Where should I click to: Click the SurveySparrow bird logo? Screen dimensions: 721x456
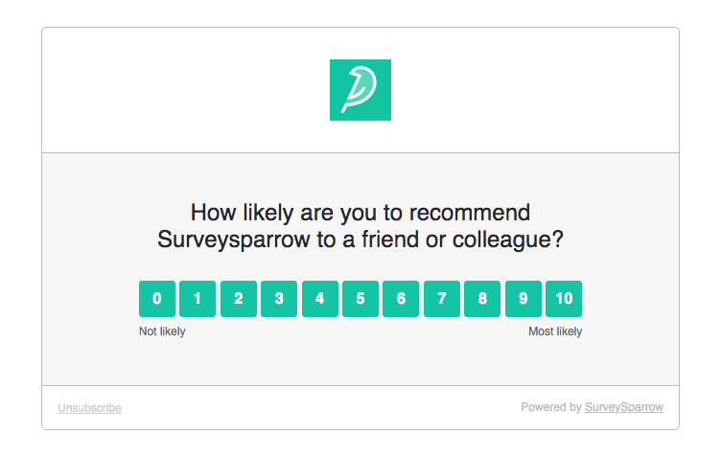[x=360, y=90]
